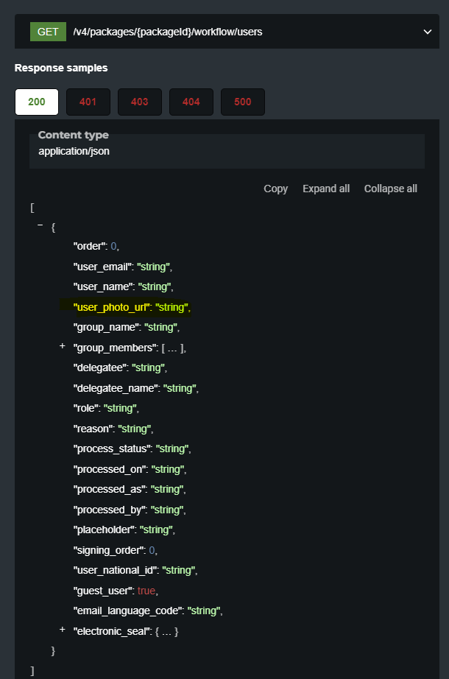Show the 404 response sample
This screenshot has width=449, height=679.
point(191,102)
